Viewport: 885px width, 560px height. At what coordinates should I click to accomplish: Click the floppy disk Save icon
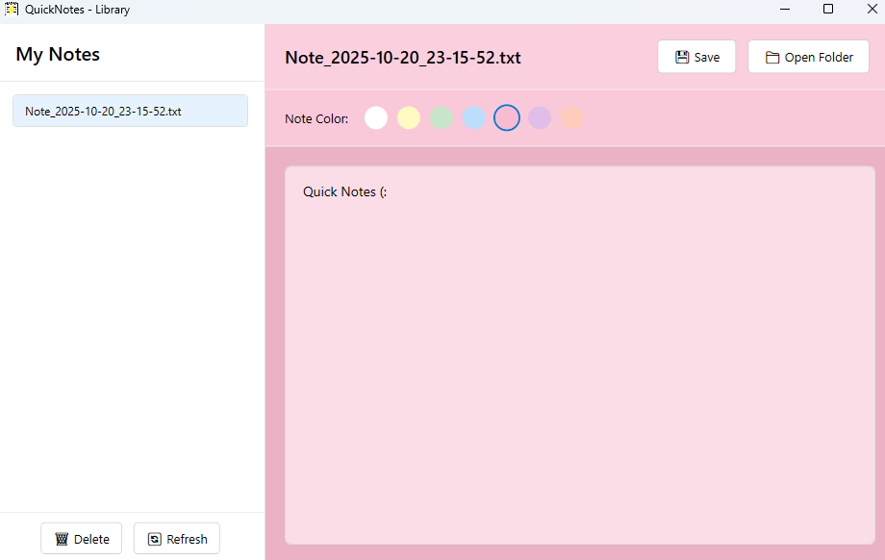coord(682,57)
